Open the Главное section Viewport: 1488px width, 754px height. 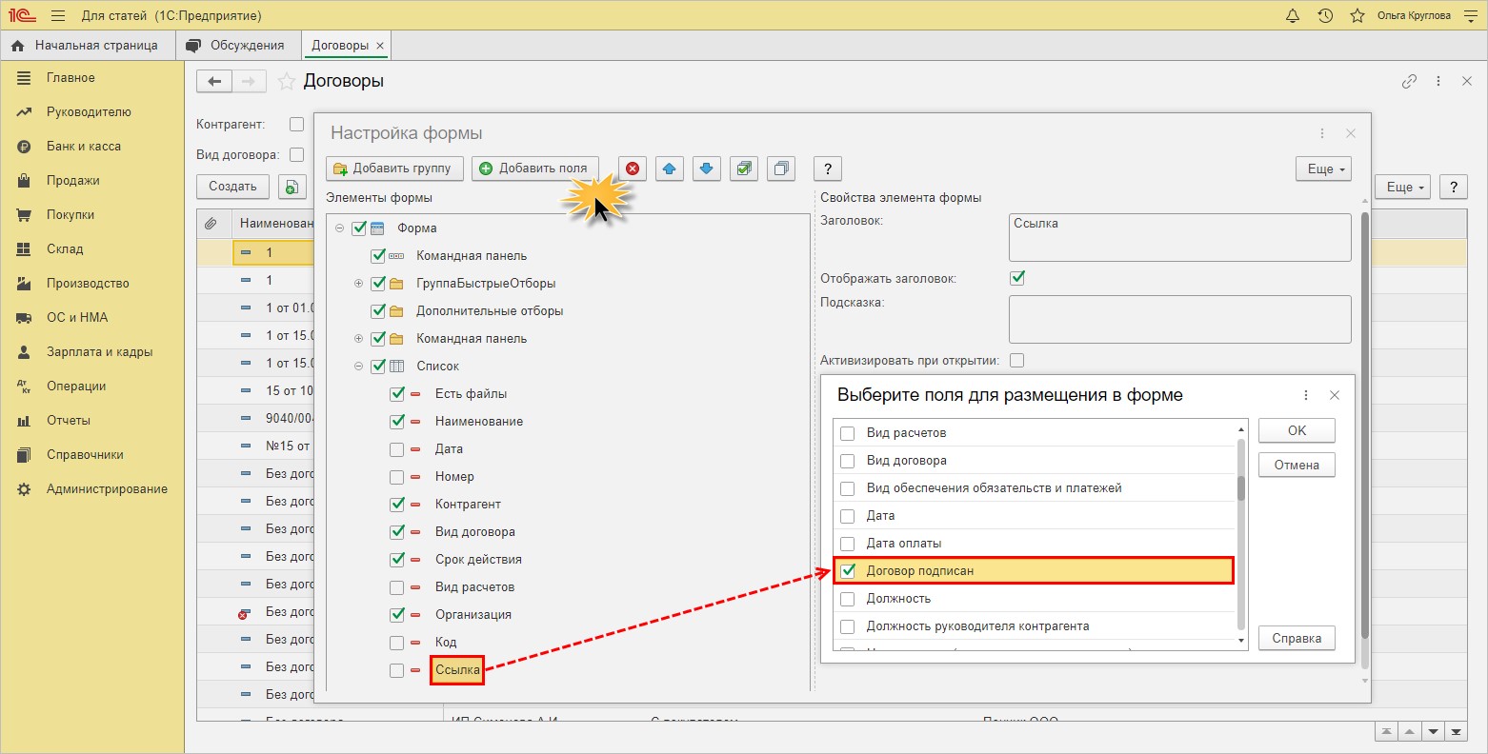[x=70, y=78]
